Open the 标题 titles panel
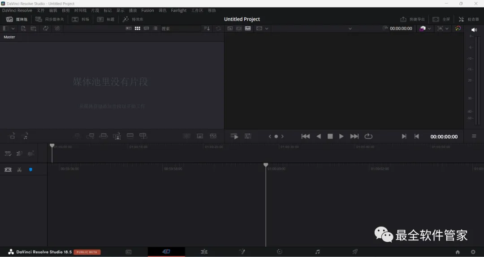 tap(106, 19)
